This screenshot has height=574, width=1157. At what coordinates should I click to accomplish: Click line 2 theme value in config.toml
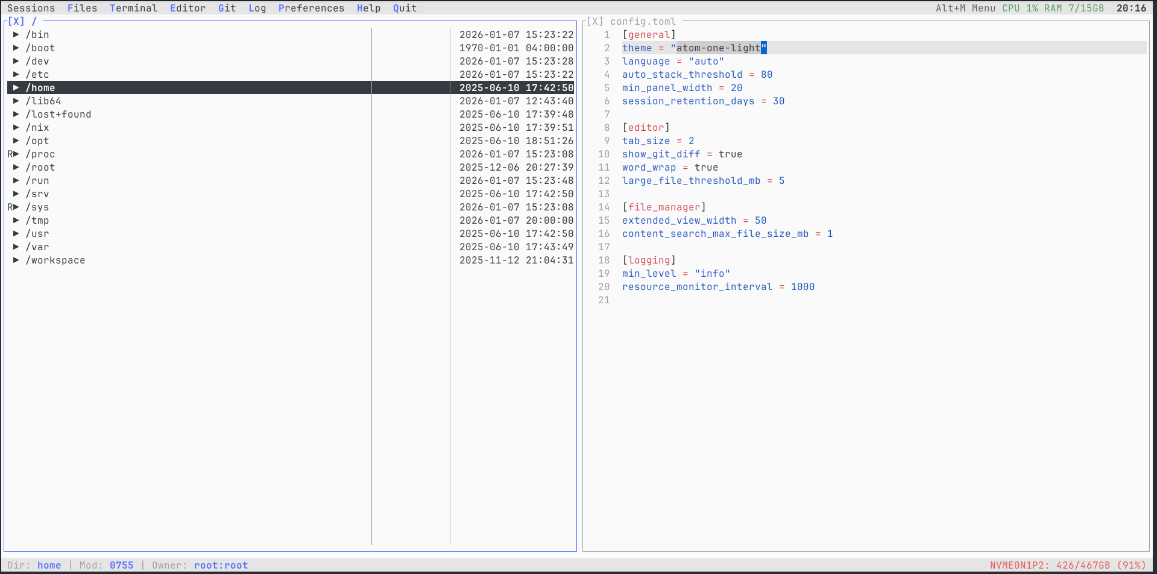click(719, 48)
